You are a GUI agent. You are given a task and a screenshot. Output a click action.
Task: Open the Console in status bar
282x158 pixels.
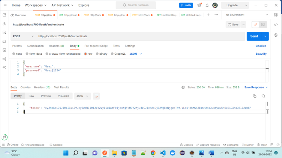56,145
